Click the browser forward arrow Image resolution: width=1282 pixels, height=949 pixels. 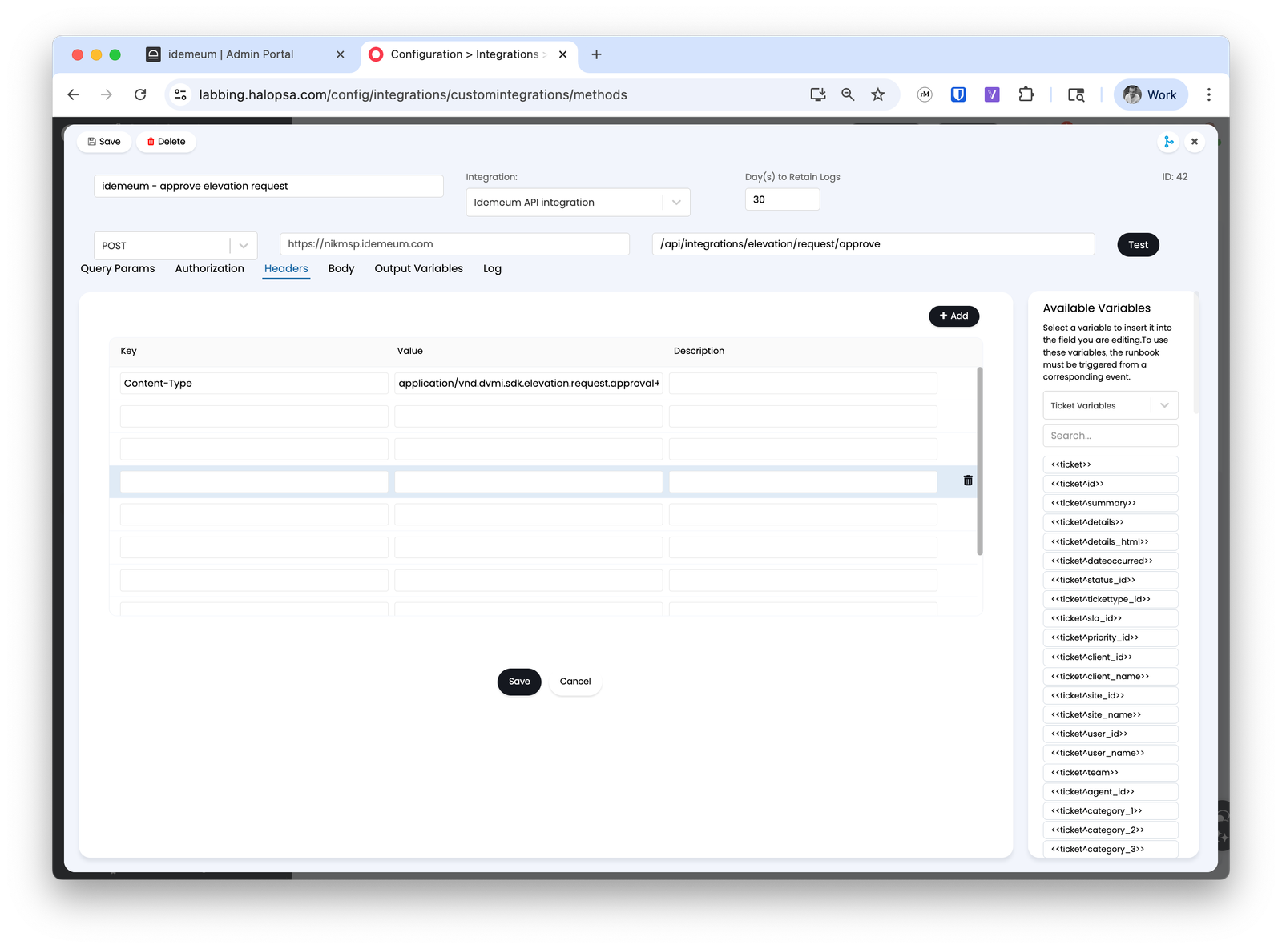click(107, 94)
